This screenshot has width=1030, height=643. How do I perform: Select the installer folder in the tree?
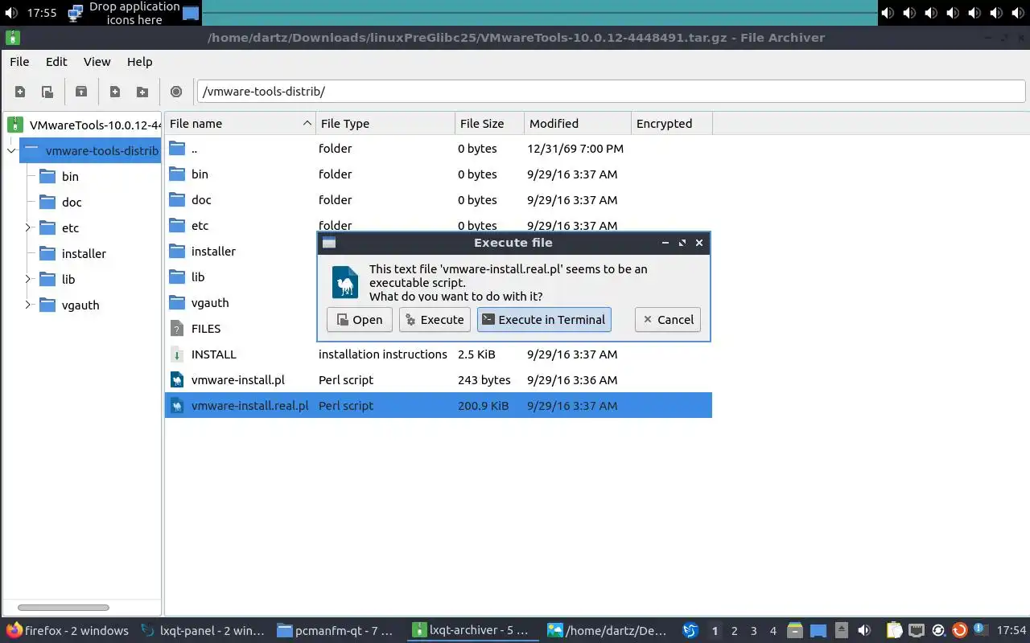(84, 254)
